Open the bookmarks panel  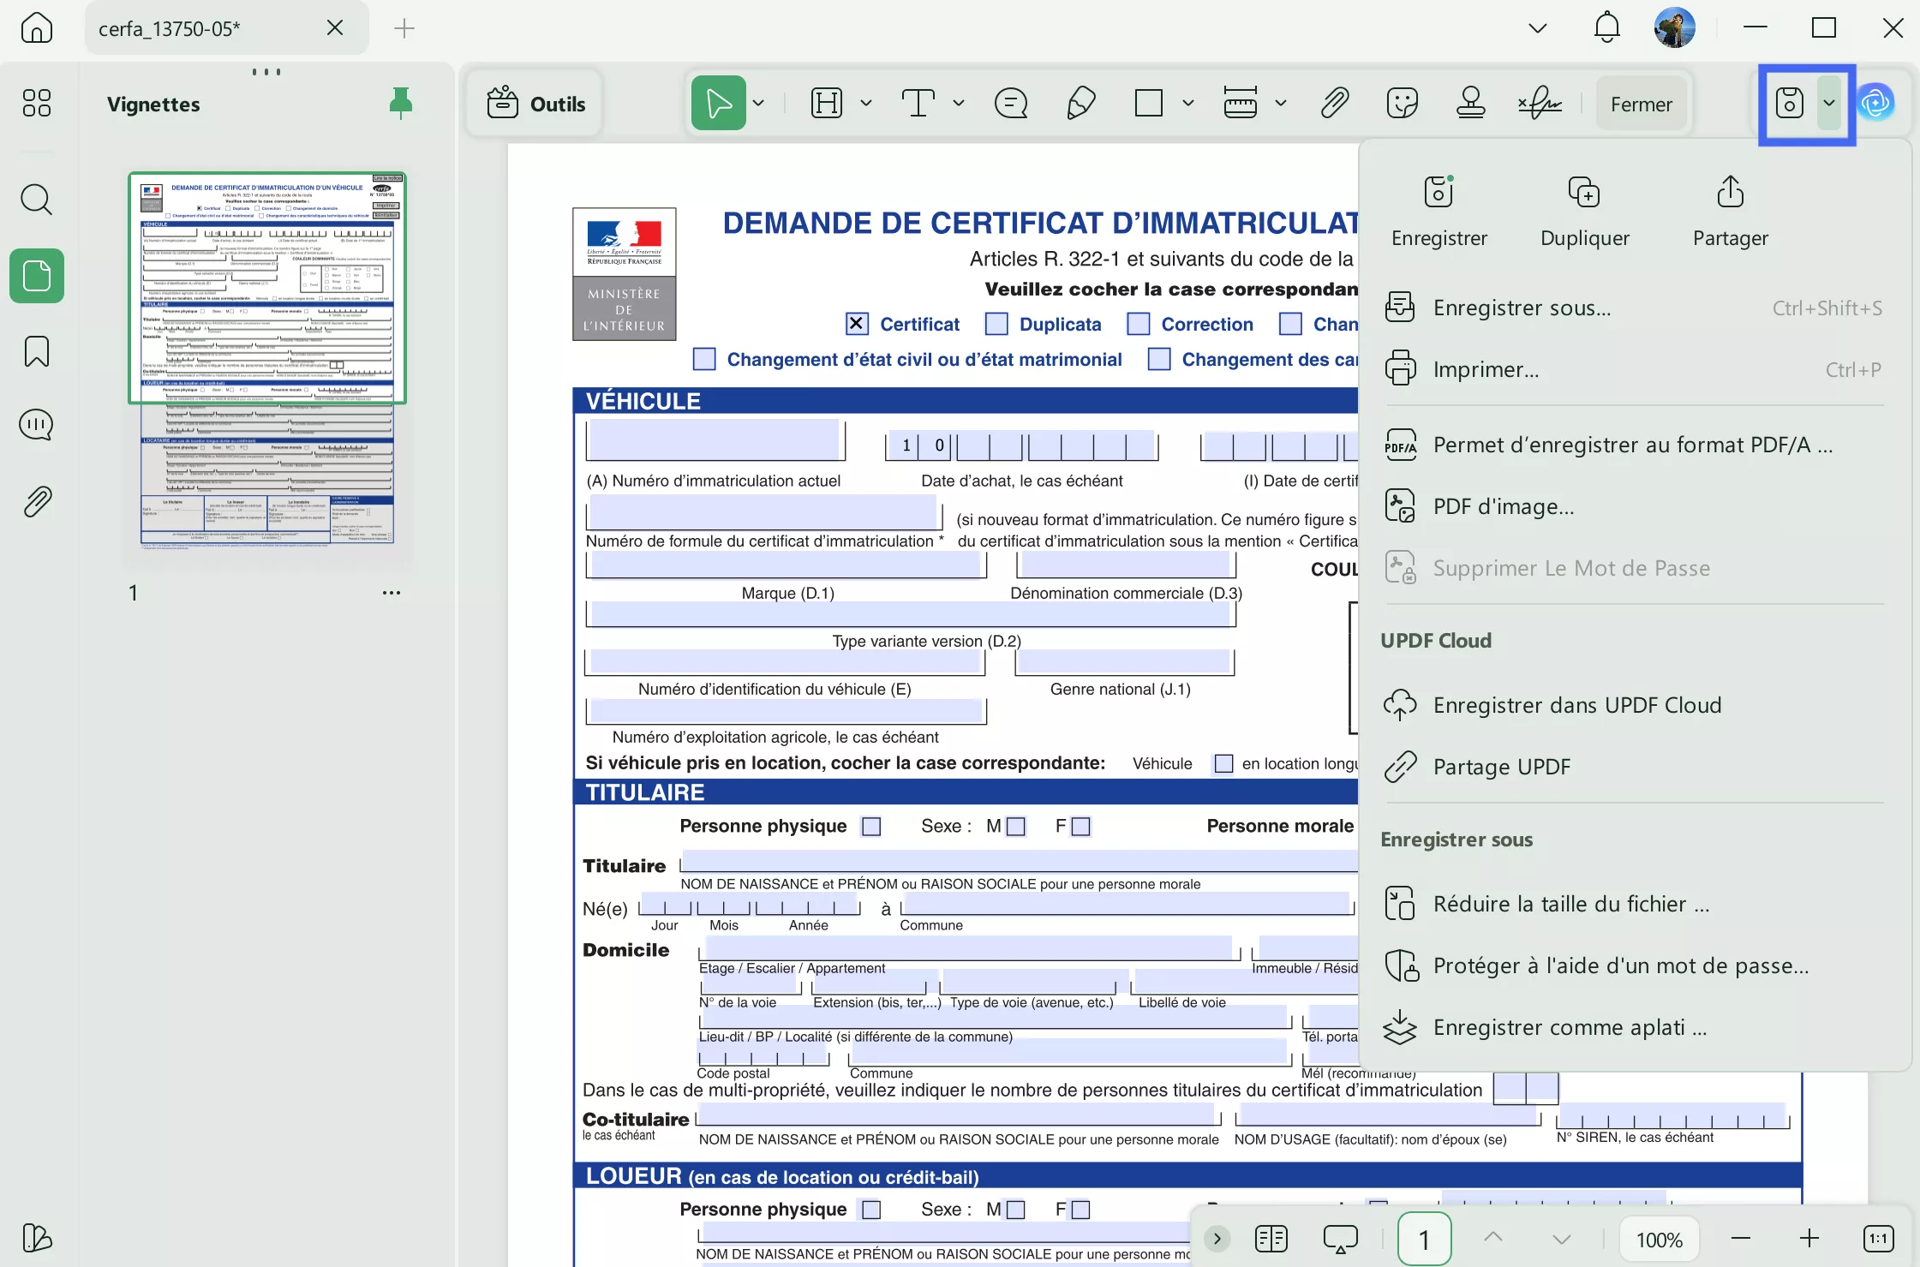click(37, 351)
